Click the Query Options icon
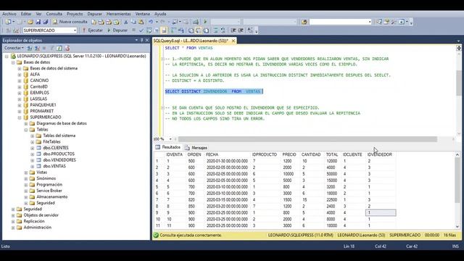Screen dimensions: 464x261 157,30
